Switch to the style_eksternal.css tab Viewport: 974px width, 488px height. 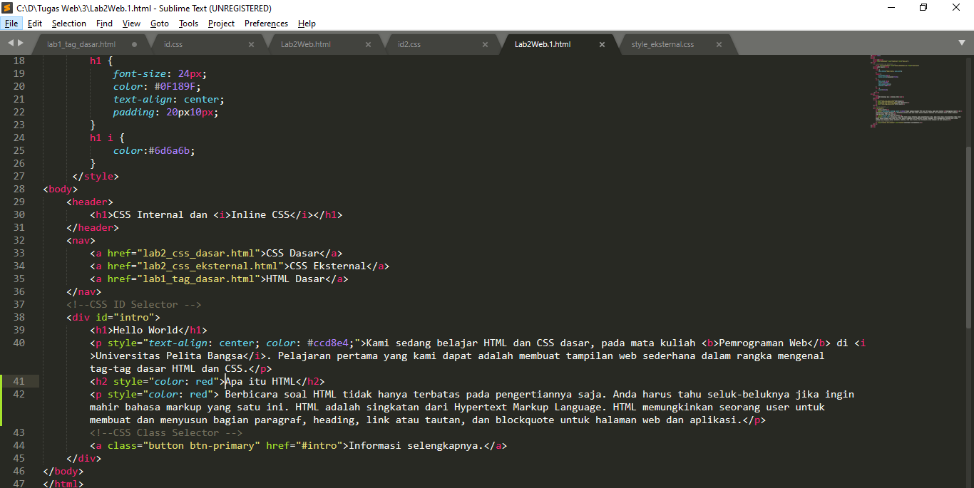pos(662,43)
